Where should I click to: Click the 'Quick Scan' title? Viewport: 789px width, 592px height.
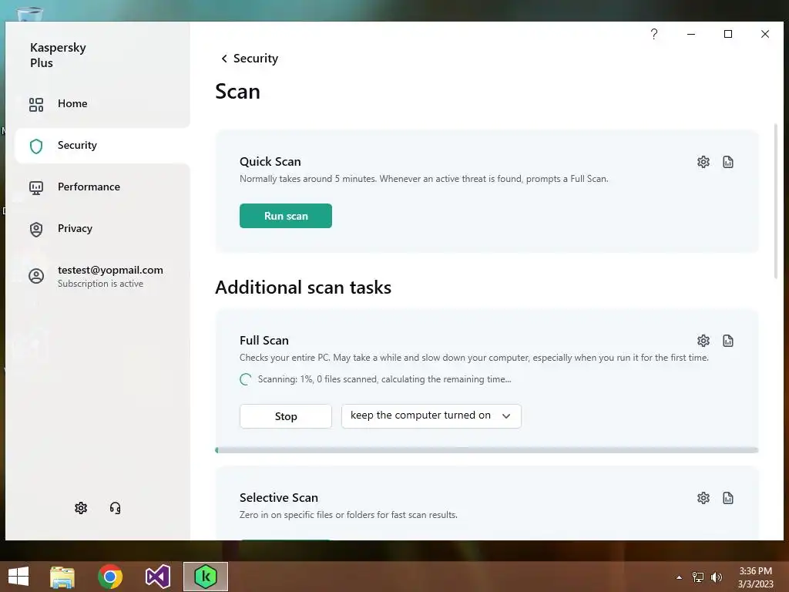coord(270,162)
